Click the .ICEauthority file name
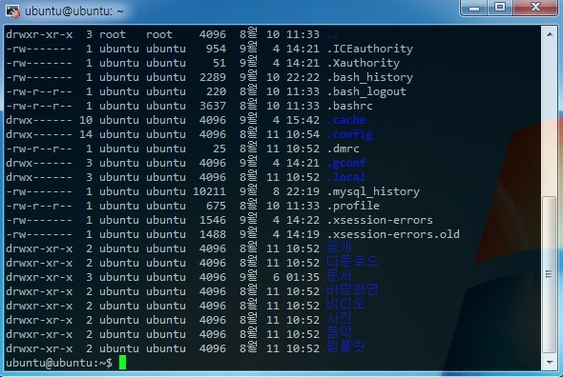This screenshot has height=377, width=563. (x=370, y=49)
